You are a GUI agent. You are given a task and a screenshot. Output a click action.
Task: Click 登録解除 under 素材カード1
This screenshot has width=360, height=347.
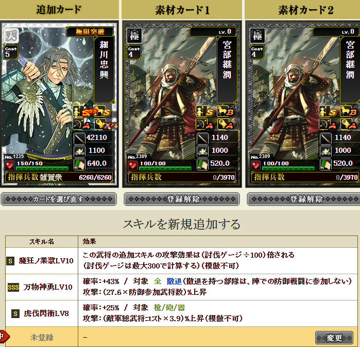(182, 199)
